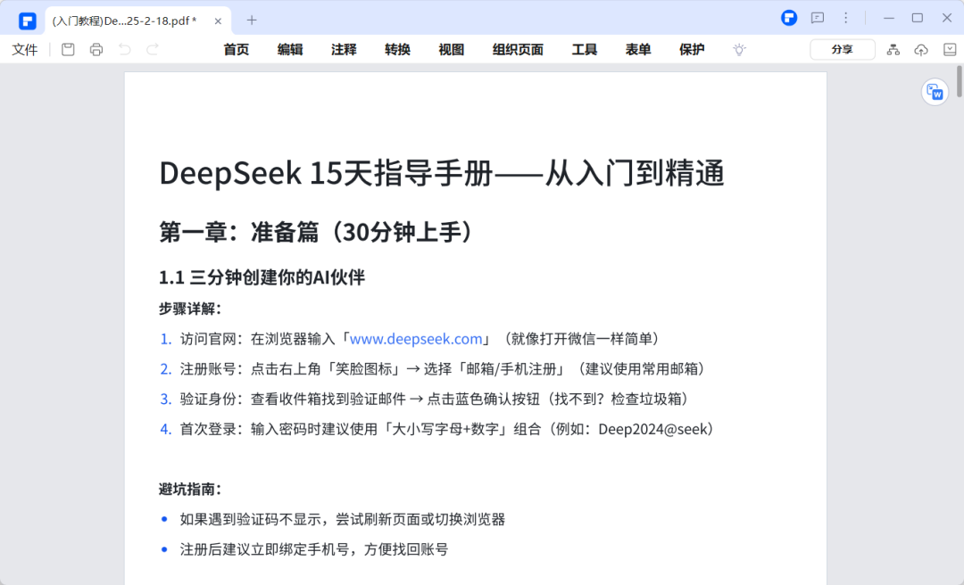
Task: Switch to the 首页 tab
Action: (x=236, y=50)
